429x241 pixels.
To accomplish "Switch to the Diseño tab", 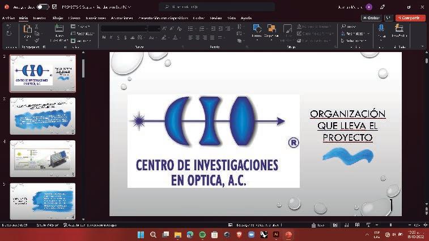I will click(x=74, y=18).
